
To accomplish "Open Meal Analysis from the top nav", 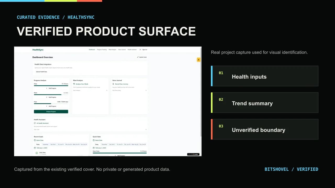I will [113, 50].
